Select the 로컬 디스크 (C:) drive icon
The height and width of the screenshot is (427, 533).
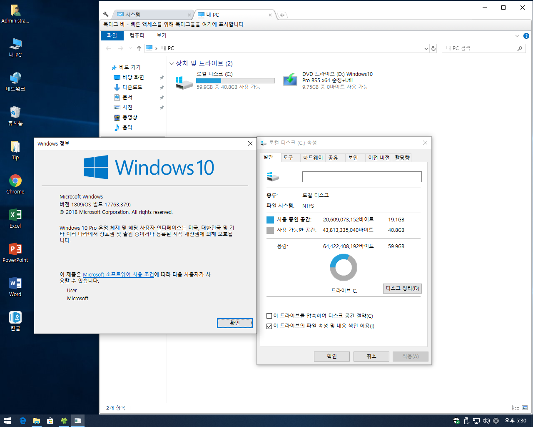click(x=184, y=82)
